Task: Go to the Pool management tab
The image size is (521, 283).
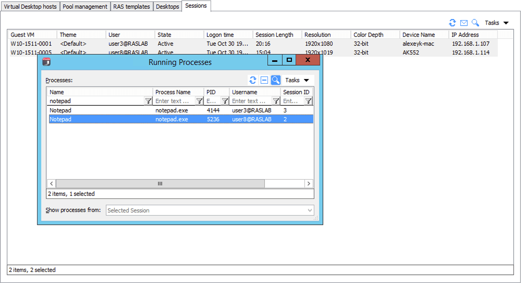Action: coord(85,7)
